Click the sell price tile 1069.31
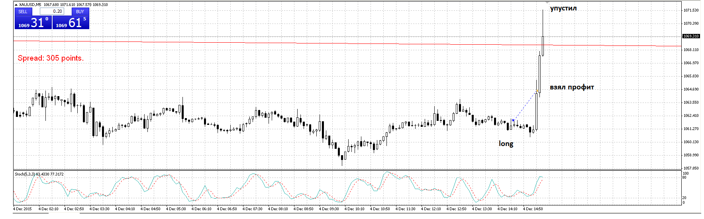This screenshot has height=219, width=704. point(33,23)
